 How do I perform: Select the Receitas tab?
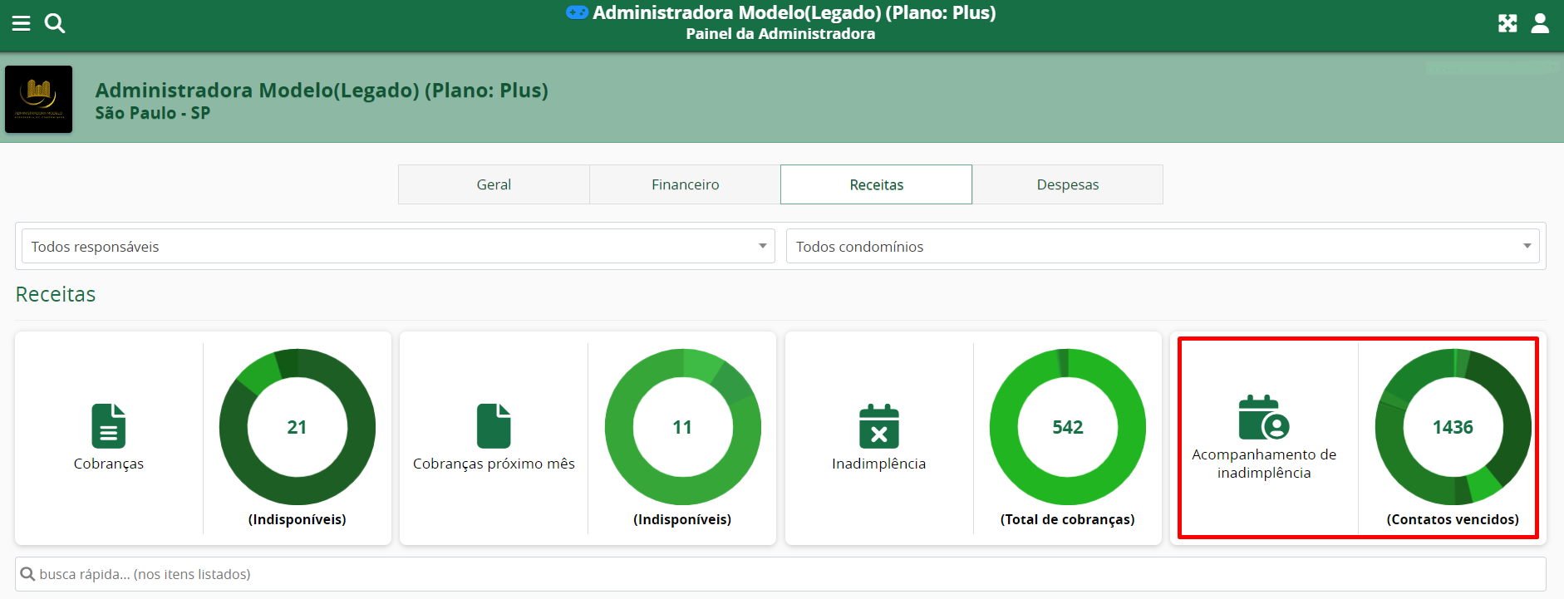pyautogui.click(x=876, y=184)
